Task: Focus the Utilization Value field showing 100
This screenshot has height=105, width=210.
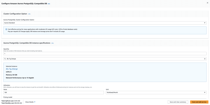Action: (54, 92)
